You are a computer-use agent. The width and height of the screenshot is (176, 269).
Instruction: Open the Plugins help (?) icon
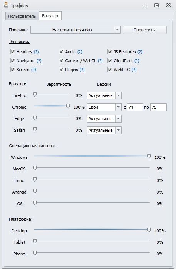pyautogui.click(x=82, y=70)
